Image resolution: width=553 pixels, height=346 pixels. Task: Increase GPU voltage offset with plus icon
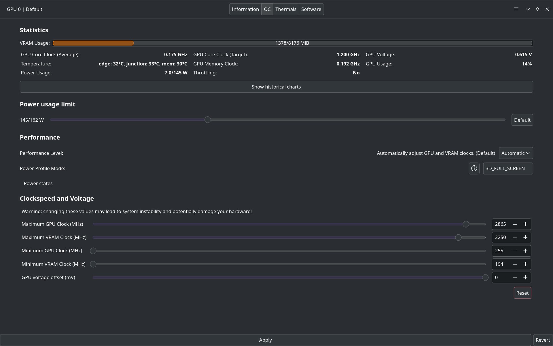[x=525, y=278]
